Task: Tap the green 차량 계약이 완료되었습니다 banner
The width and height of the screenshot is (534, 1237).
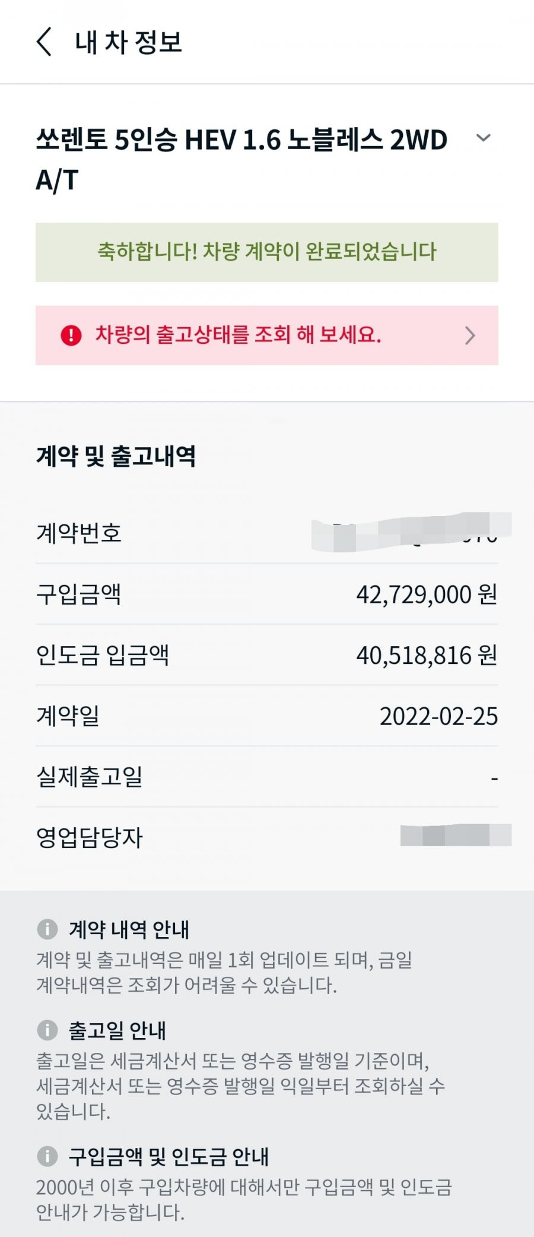Action: pos(267,252)
